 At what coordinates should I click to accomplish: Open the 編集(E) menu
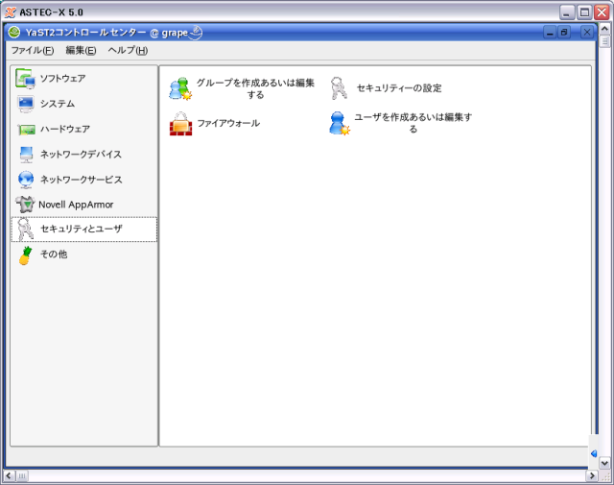point(81,50)
